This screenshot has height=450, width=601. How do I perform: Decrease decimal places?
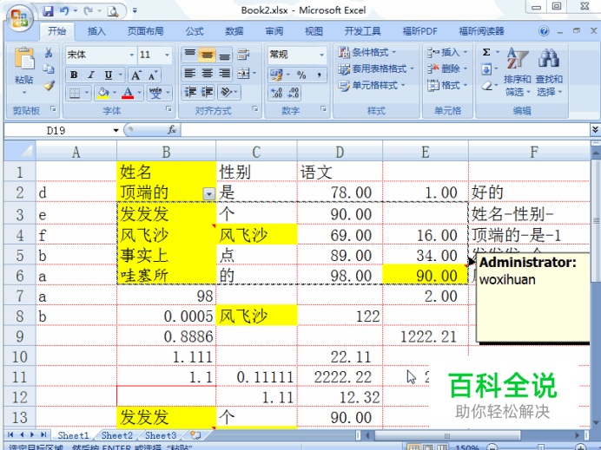click(294, 93)
